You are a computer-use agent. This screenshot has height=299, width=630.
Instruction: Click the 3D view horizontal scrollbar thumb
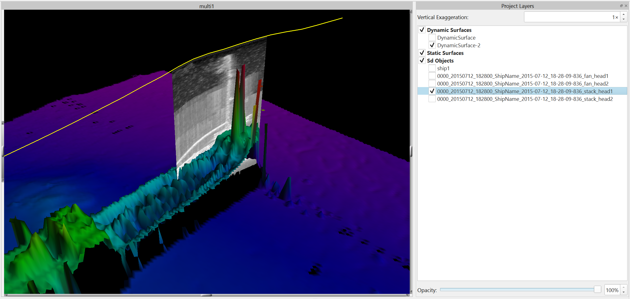[206, 295]
